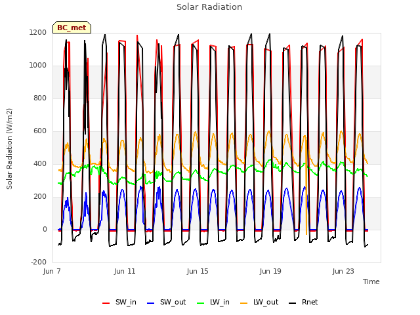Click the 200 y-axis tick label

pyautogui.click(x=40, y=197)
